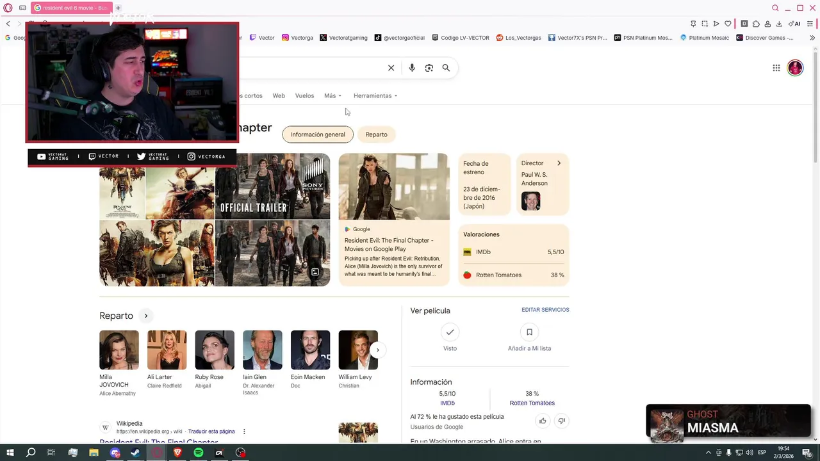Open Brave browser from the taskbar

177,453
